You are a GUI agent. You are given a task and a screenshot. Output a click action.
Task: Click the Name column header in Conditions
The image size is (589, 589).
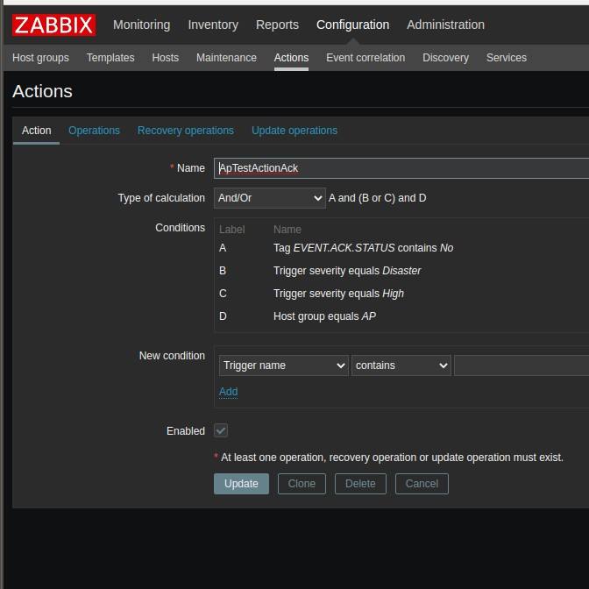287,230
